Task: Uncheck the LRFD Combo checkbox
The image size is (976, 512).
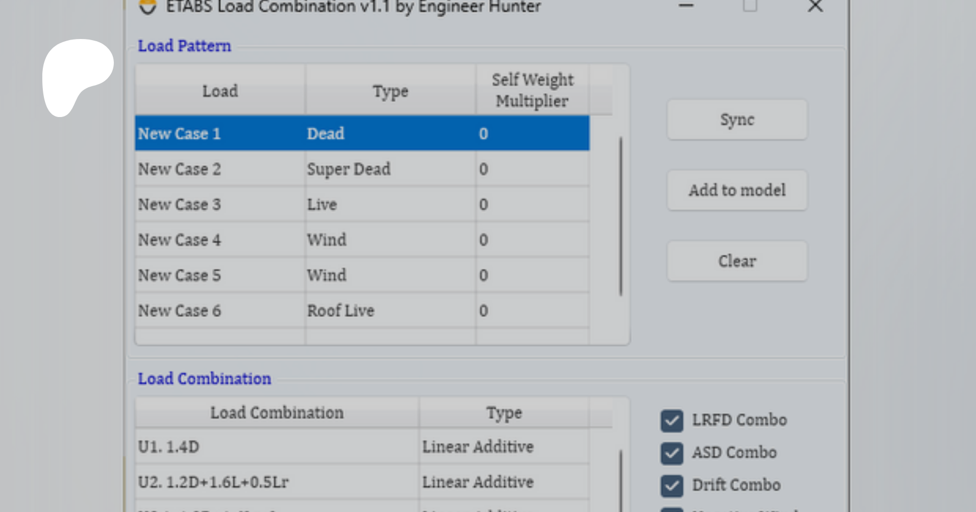Action: [672, 420]
